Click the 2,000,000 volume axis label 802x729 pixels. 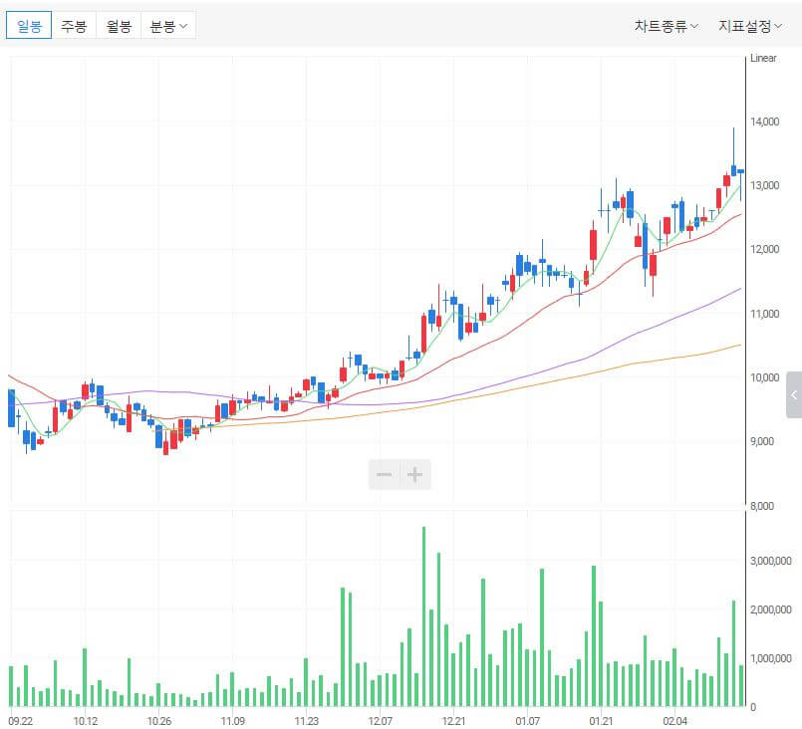tap(771, 609)
